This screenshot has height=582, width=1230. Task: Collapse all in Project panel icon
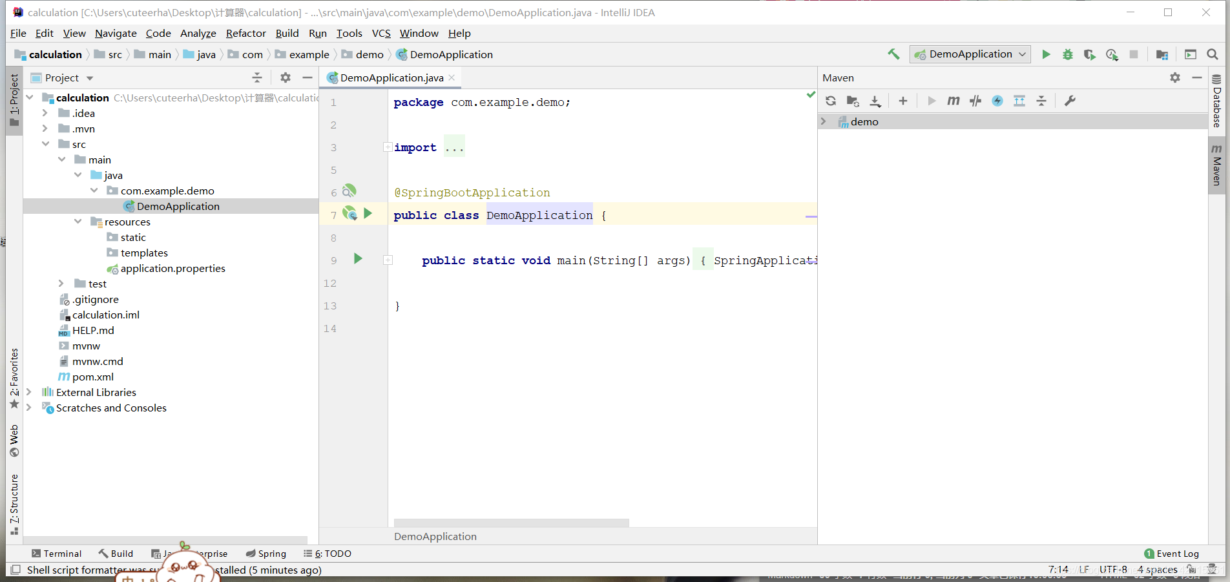257,78
